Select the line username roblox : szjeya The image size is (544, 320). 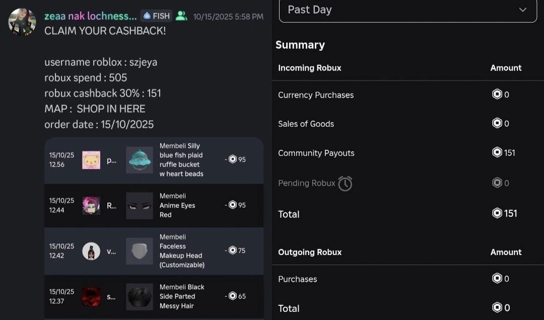(101, 62)
